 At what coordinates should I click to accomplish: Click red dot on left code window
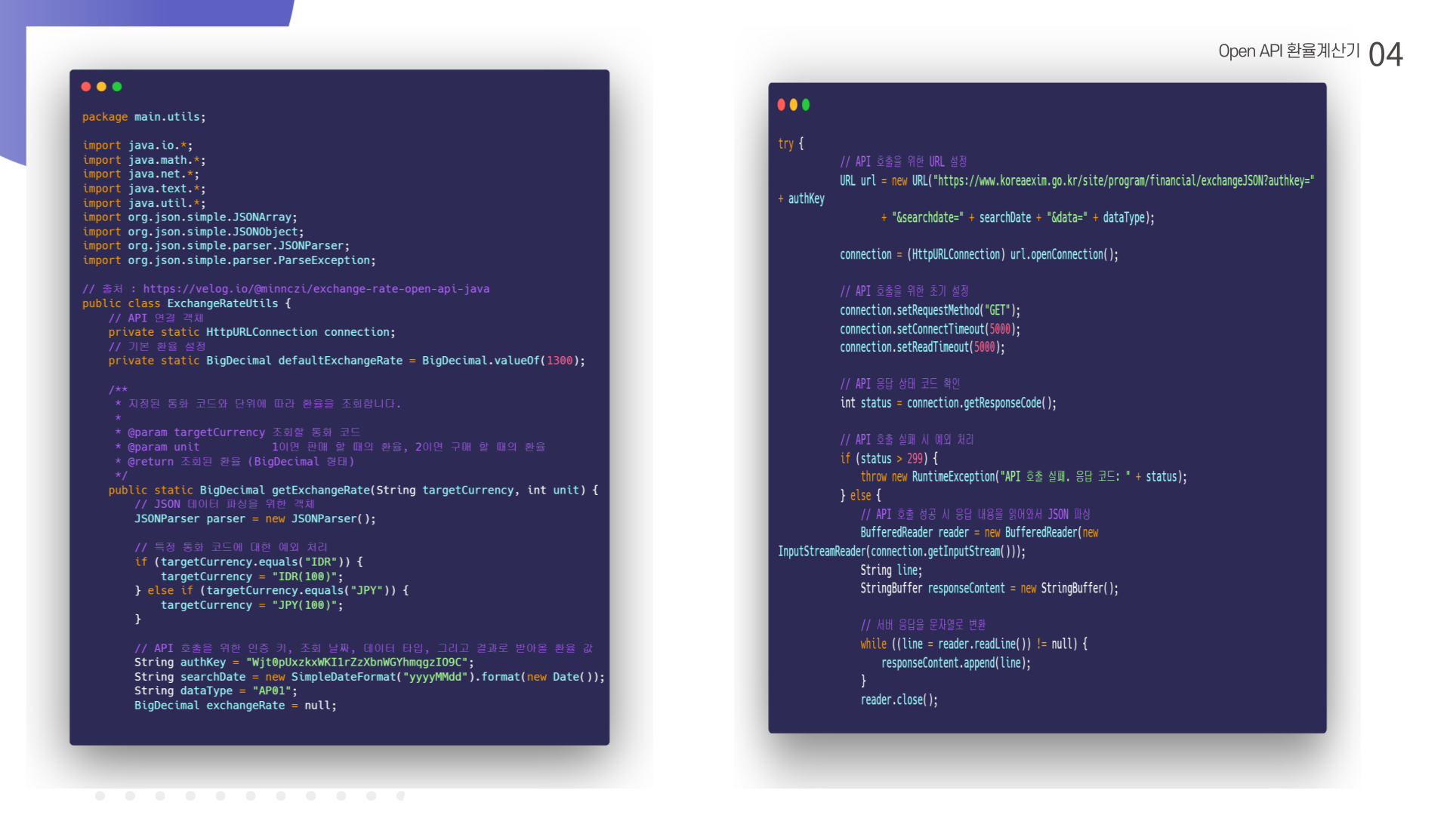[86, 87]
